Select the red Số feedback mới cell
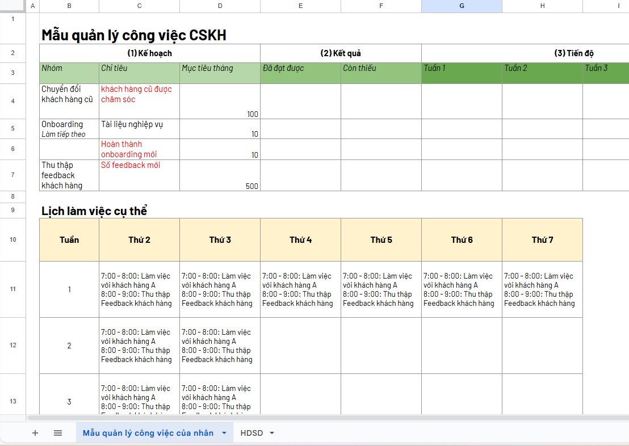The height and width of the screenshot is (446, 629). [139, 175]
